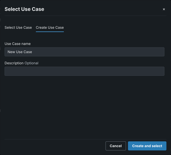Place cursor on 'New Use Case' text
This screenshot has height=155, width=171.
20,52
